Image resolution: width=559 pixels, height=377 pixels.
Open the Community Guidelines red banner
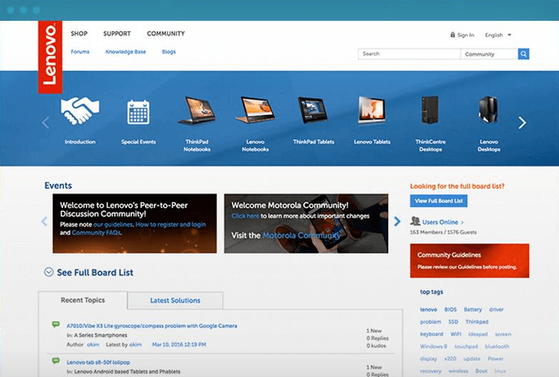[469, 261]
